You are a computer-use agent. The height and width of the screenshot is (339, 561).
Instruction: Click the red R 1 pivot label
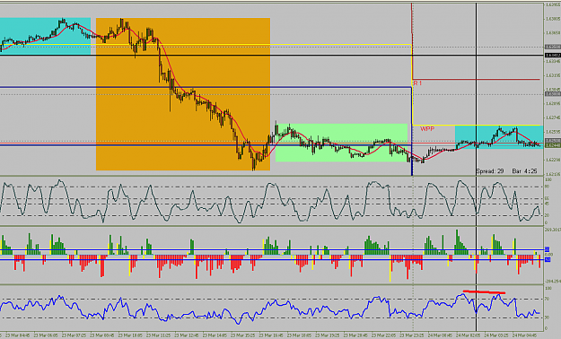pos(418,83)
